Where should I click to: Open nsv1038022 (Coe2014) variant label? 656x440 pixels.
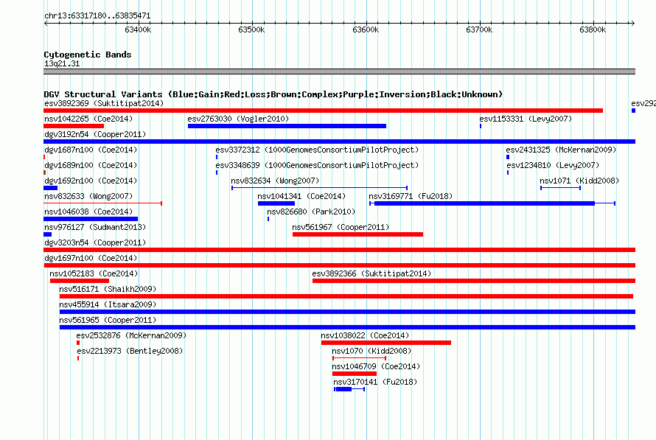(x=365, y=335)
